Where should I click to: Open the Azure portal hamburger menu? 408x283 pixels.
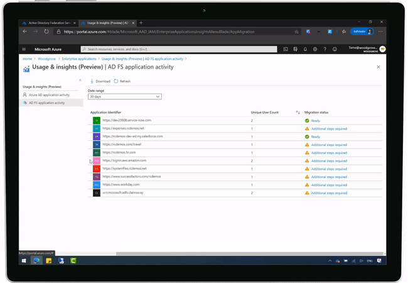(24, 49)
